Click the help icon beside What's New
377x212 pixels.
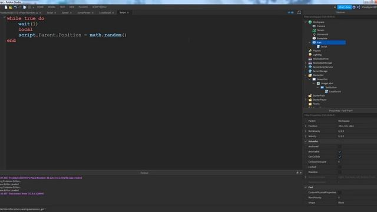pos(354,7)
